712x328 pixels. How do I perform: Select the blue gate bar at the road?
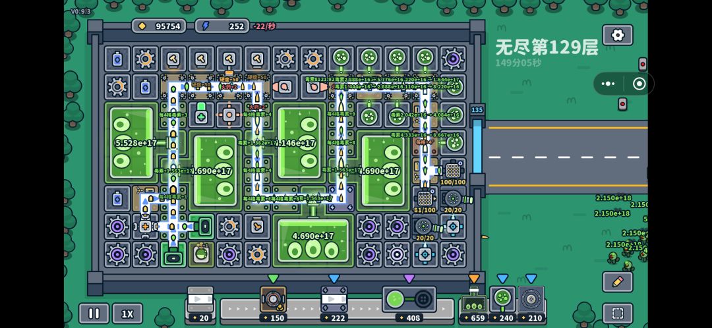click(477, 146)
